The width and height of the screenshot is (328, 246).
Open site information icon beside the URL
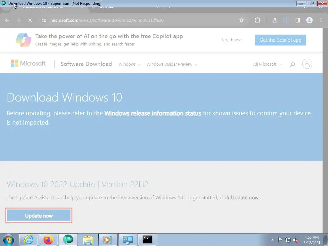(44, 20)
